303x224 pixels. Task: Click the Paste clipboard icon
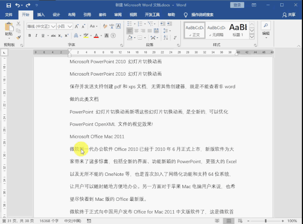[9, 27]
